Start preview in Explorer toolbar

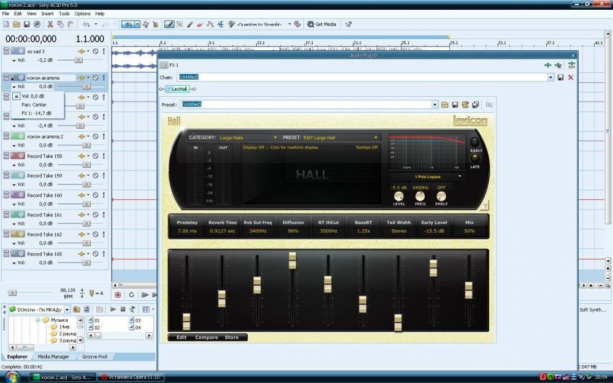click(x=113, y=309)
